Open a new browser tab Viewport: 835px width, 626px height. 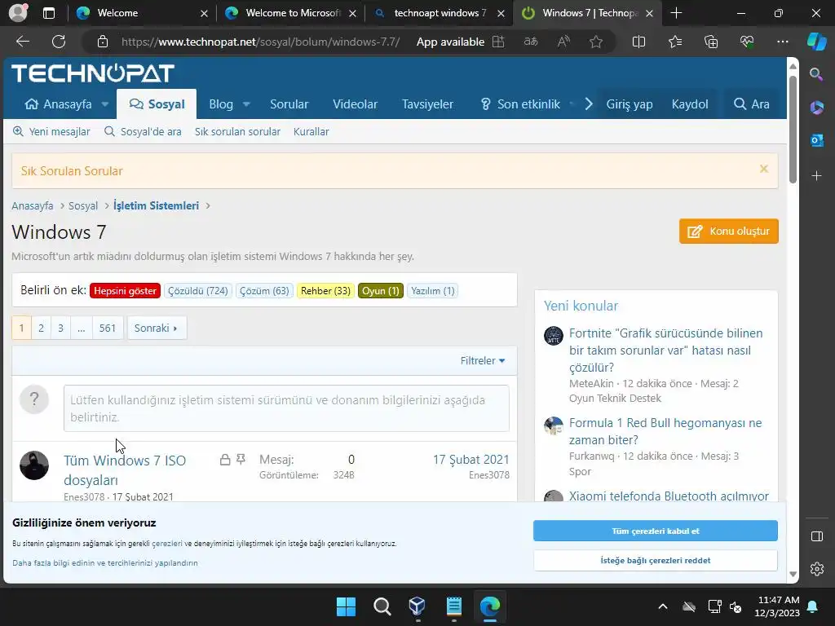676,13
